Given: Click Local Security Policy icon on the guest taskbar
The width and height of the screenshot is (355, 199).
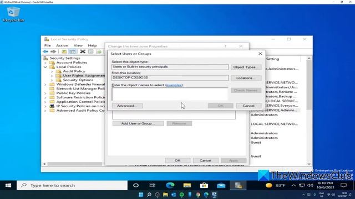Looking at the screenshot, I should (x=238, y=186).
